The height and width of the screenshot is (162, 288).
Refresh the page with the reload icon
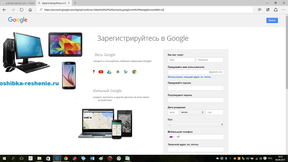(x=21, y=10)
